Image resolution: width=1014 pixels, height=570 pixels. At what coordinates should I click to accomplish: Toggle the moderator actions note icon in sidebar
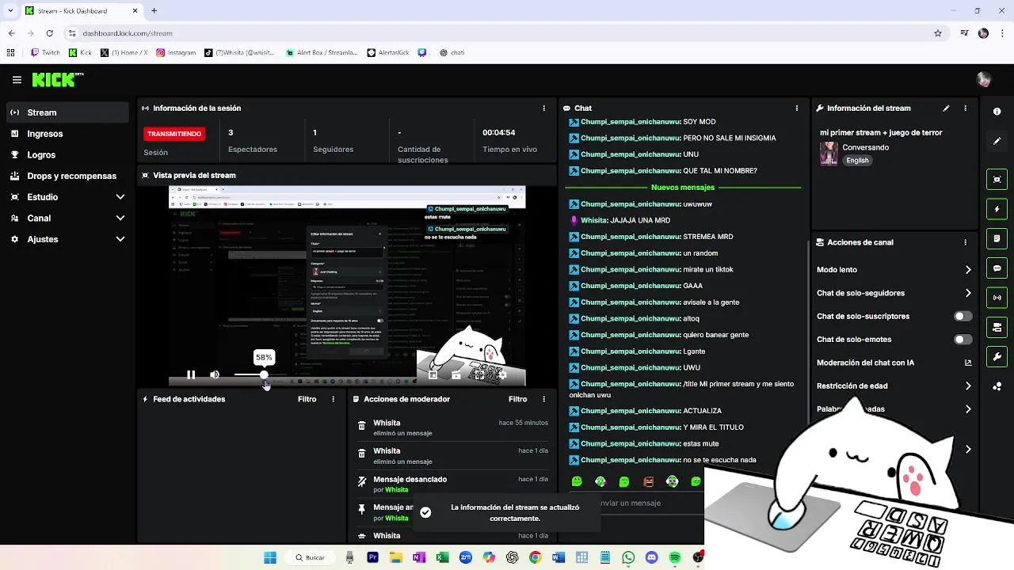[997, 238]
